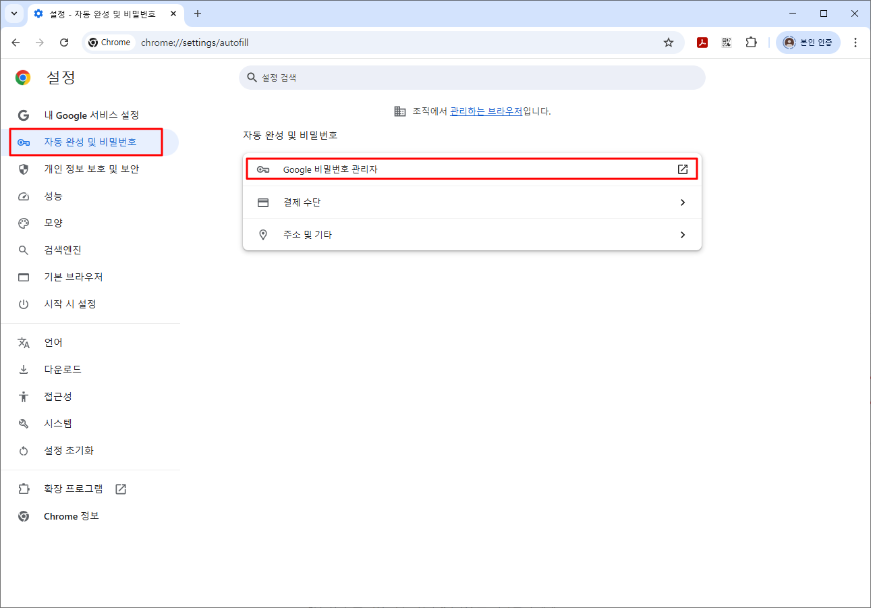Expand 주소 및 기타 with its chevron arrow
This screenshot has width=871, height=608.
pyautogui.click(x=683, y=235)
